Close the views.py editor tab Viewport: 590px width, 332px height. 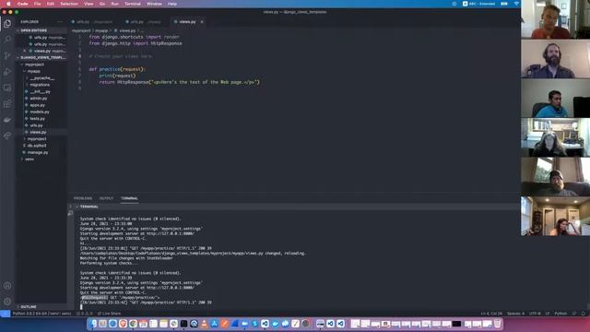point(202,22)
